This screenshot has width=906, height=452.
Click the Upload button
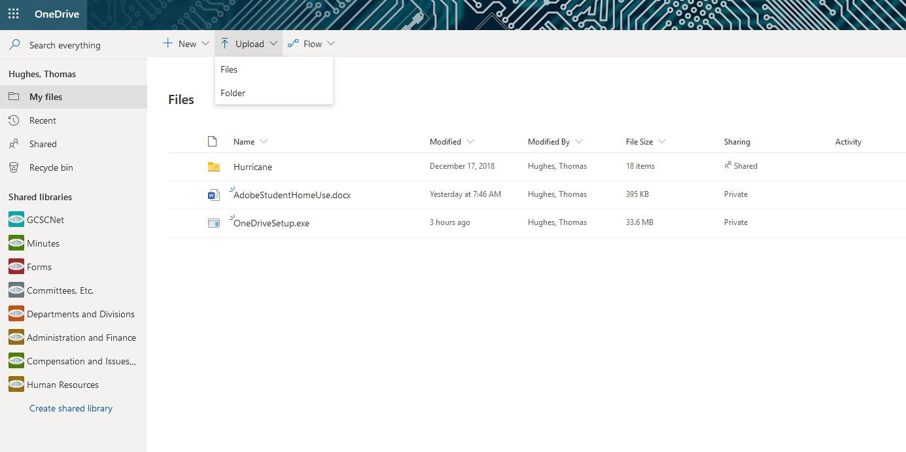249,43
